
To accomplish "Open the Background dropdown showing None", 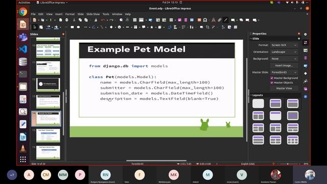I will tap(284, 59).
